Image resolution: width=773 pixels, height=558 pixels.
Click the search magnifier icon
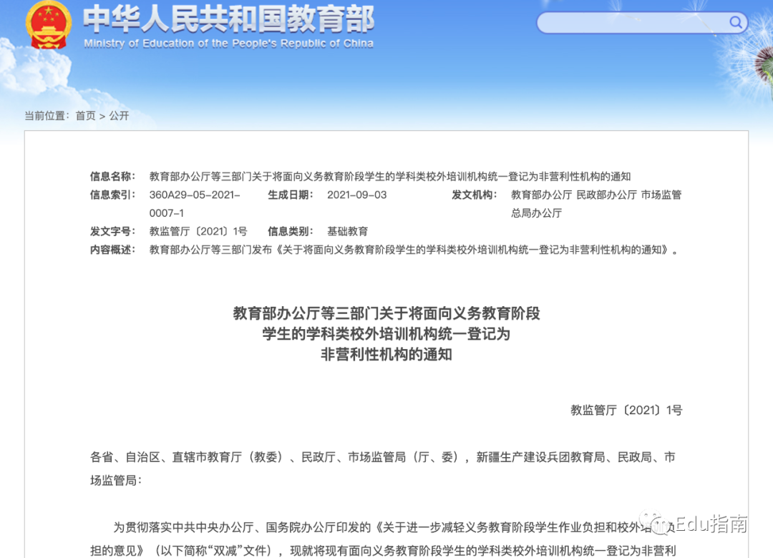pyautogui.click(x=736, y=22)
